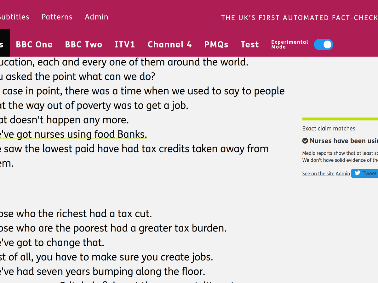Select the ITV1 channel tab
This screenshot has height=283, width=378.
[125, 45]
